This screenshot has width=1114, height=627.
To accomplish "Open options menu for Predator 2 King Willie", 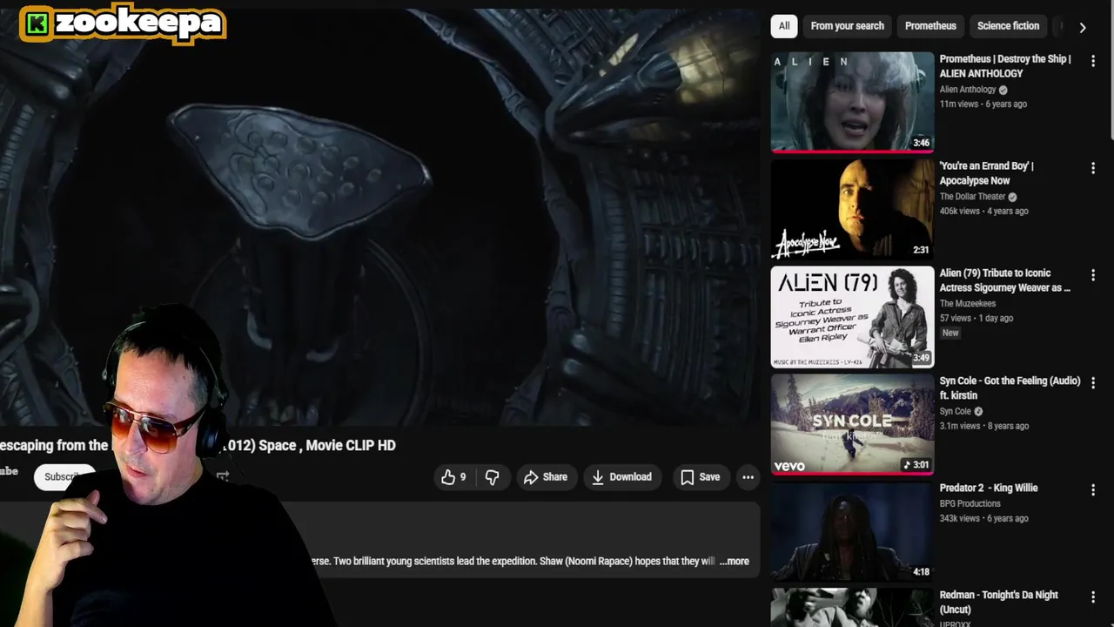I will pyautogui.click(x=1093, y=490).
